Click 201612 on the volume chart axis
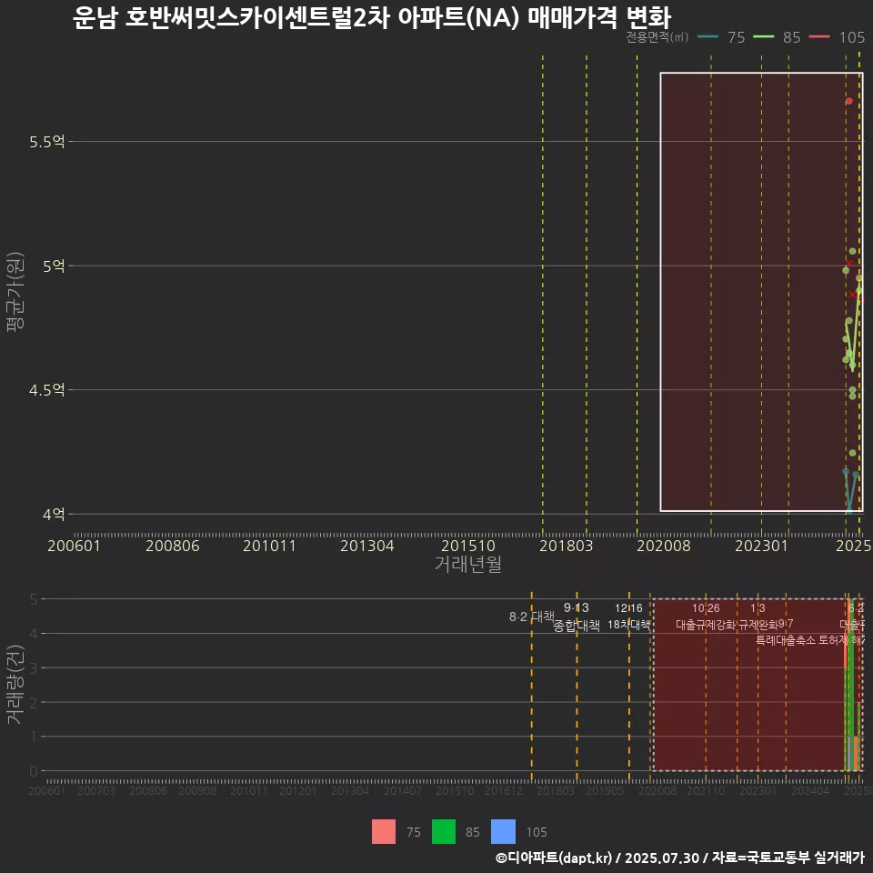873x873 pixels. point(503,790)
